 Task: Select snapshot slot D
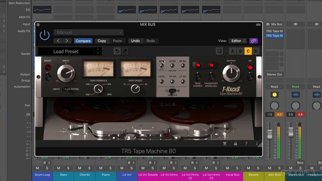[x=256, y=51]
